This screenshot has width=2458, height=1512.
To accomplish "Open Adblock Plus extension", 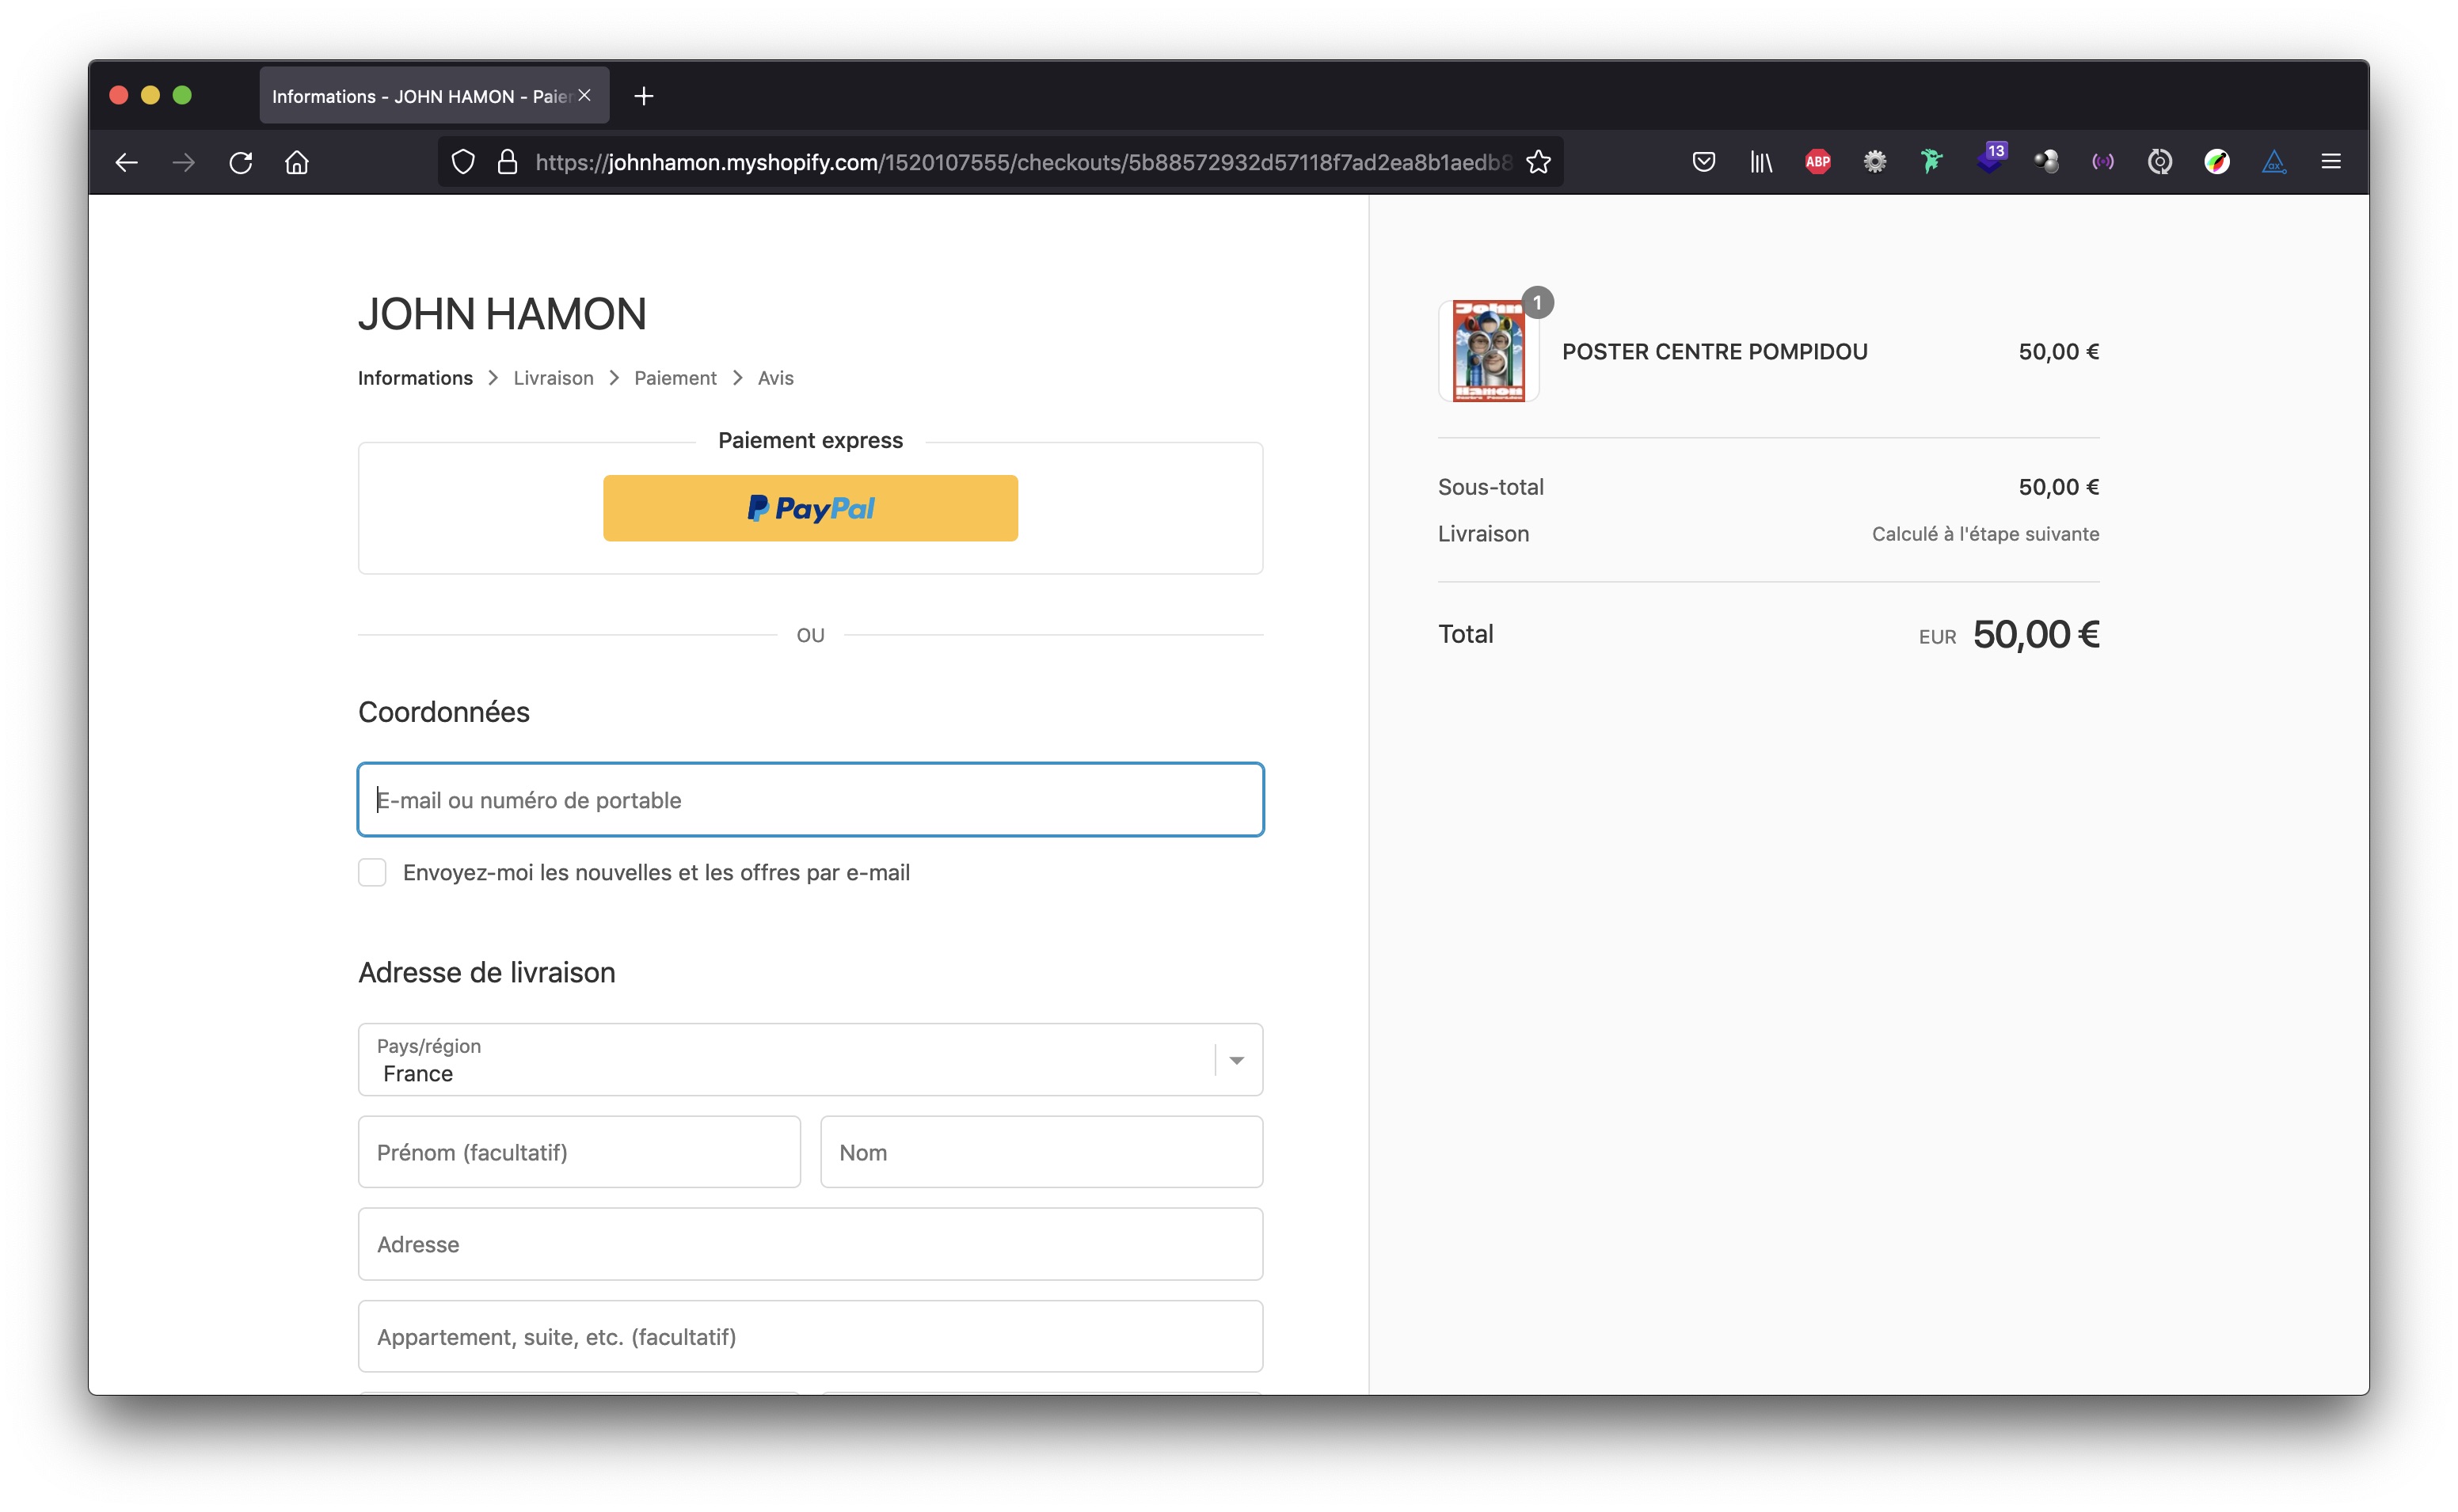I will click(x=1818, y=162).
